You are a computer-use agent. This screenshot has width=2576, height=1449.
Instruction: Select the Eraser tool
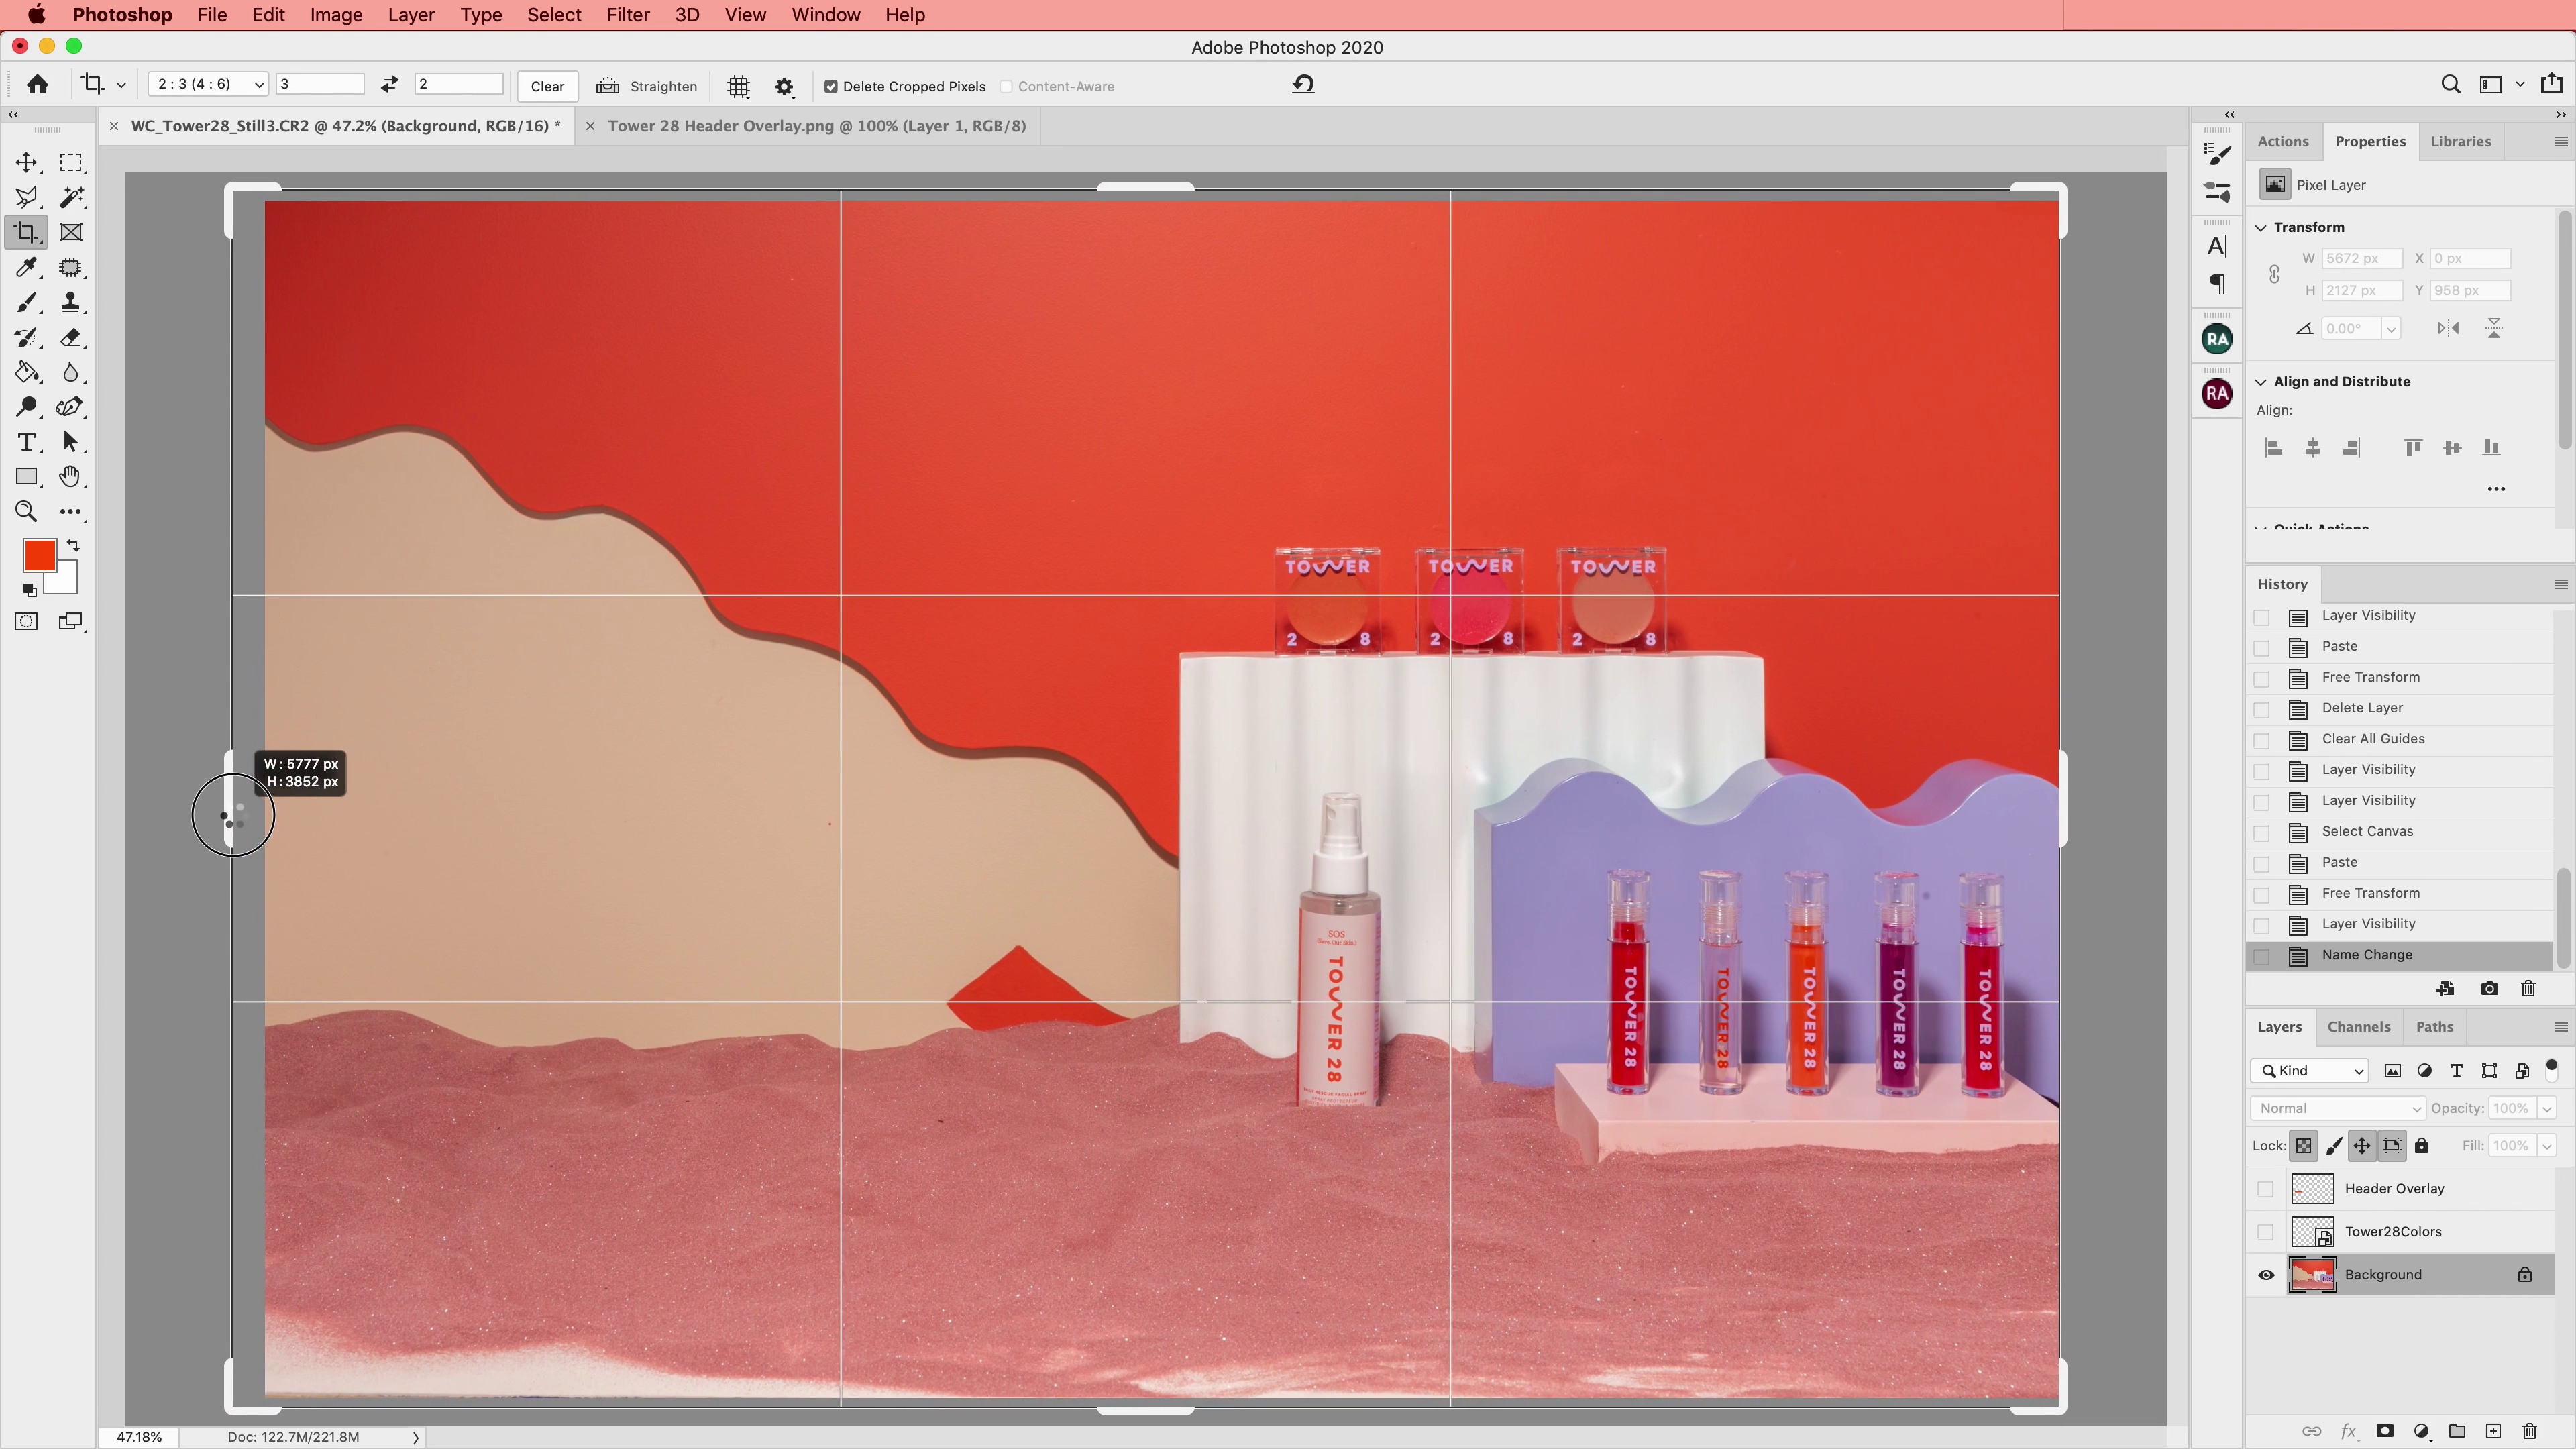(x=71, y=337)
